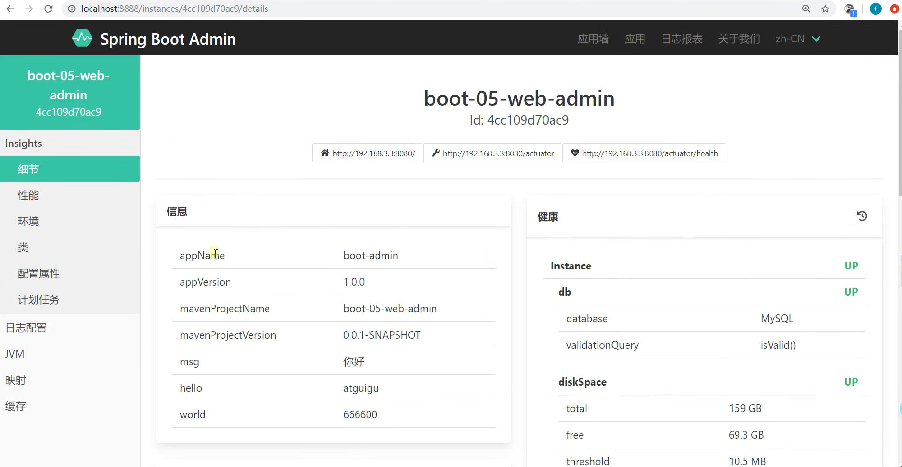
Task: Click the wrench icon in actuator URL button
Action: click(x=435, y=153)
